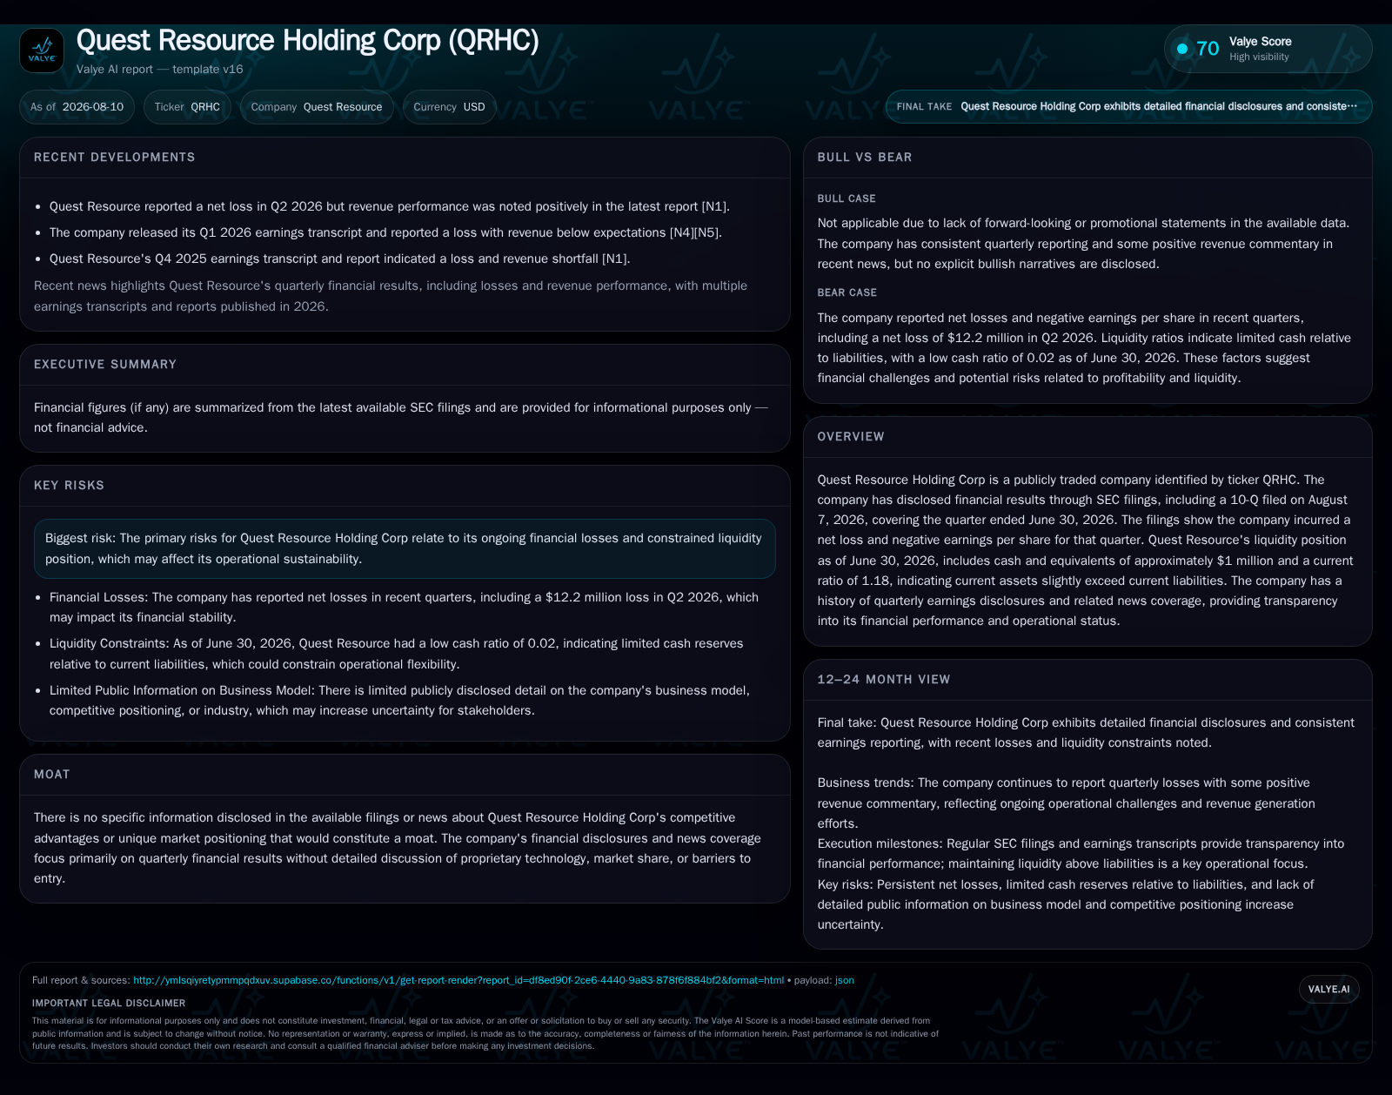The width and height of the screenshot is (1392, 1095).
Task: Select the Quest Resource Holding Corp (QRHC) title
Action: pos(308,40)
